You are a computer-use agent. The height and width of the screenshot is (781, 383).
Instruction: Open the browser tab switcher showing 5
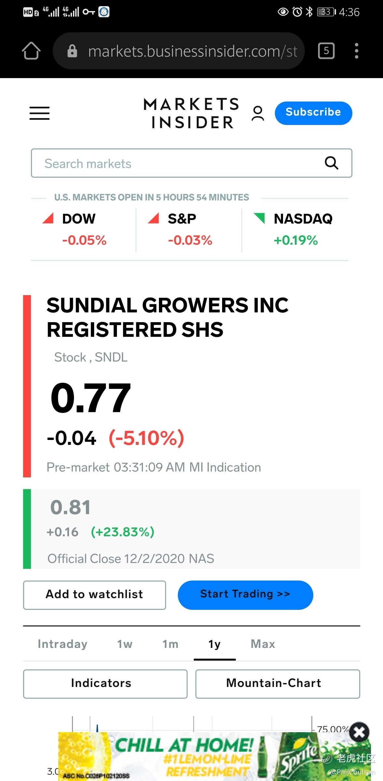326,51
